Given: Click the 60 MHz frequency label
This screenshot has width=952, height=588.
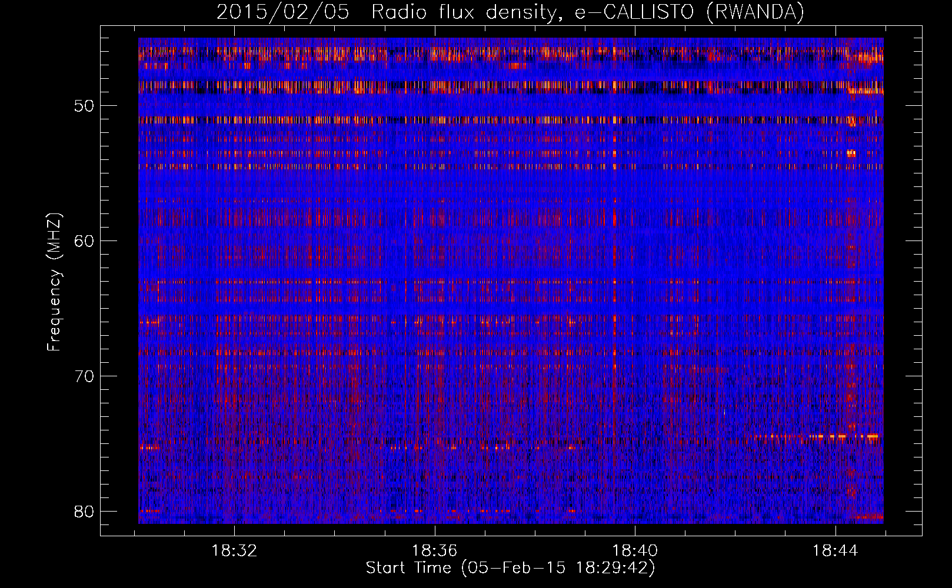Looking at the screenshot, I should point(85,241).
